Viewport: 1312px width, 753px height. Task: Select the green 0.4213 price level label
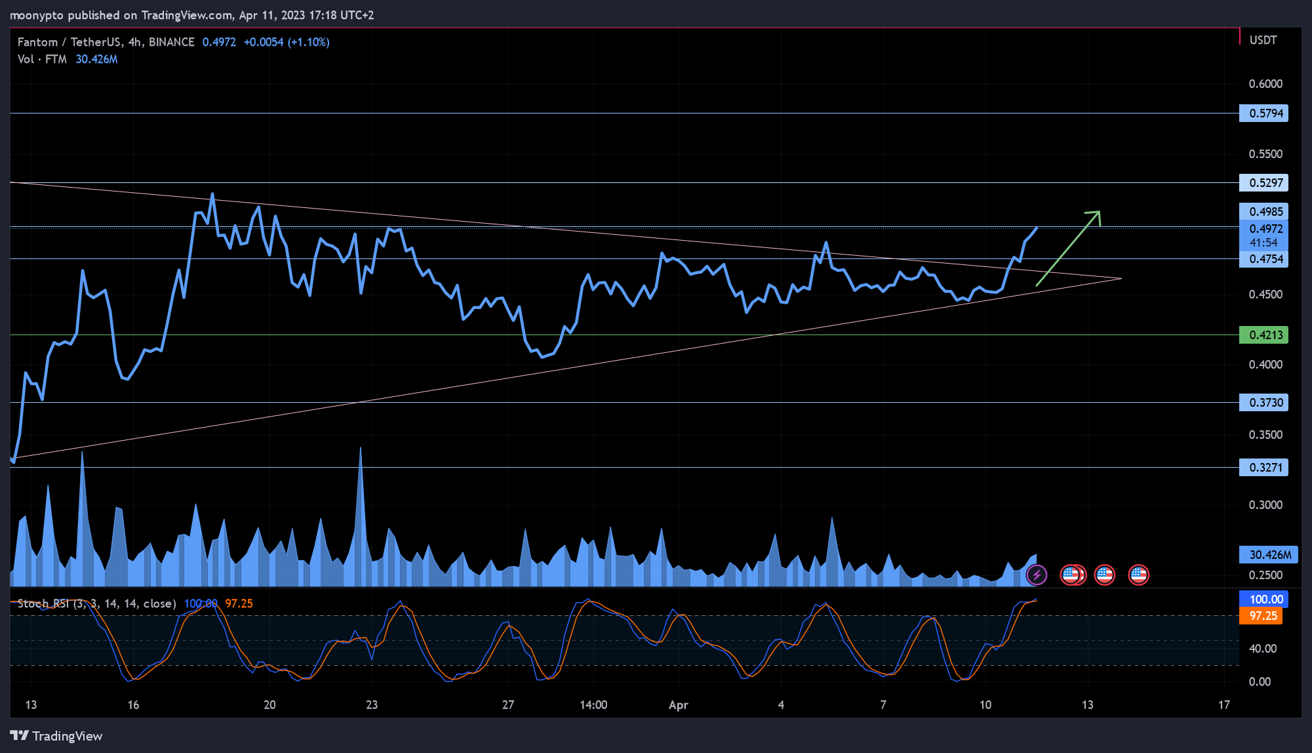pos(1263,335)
